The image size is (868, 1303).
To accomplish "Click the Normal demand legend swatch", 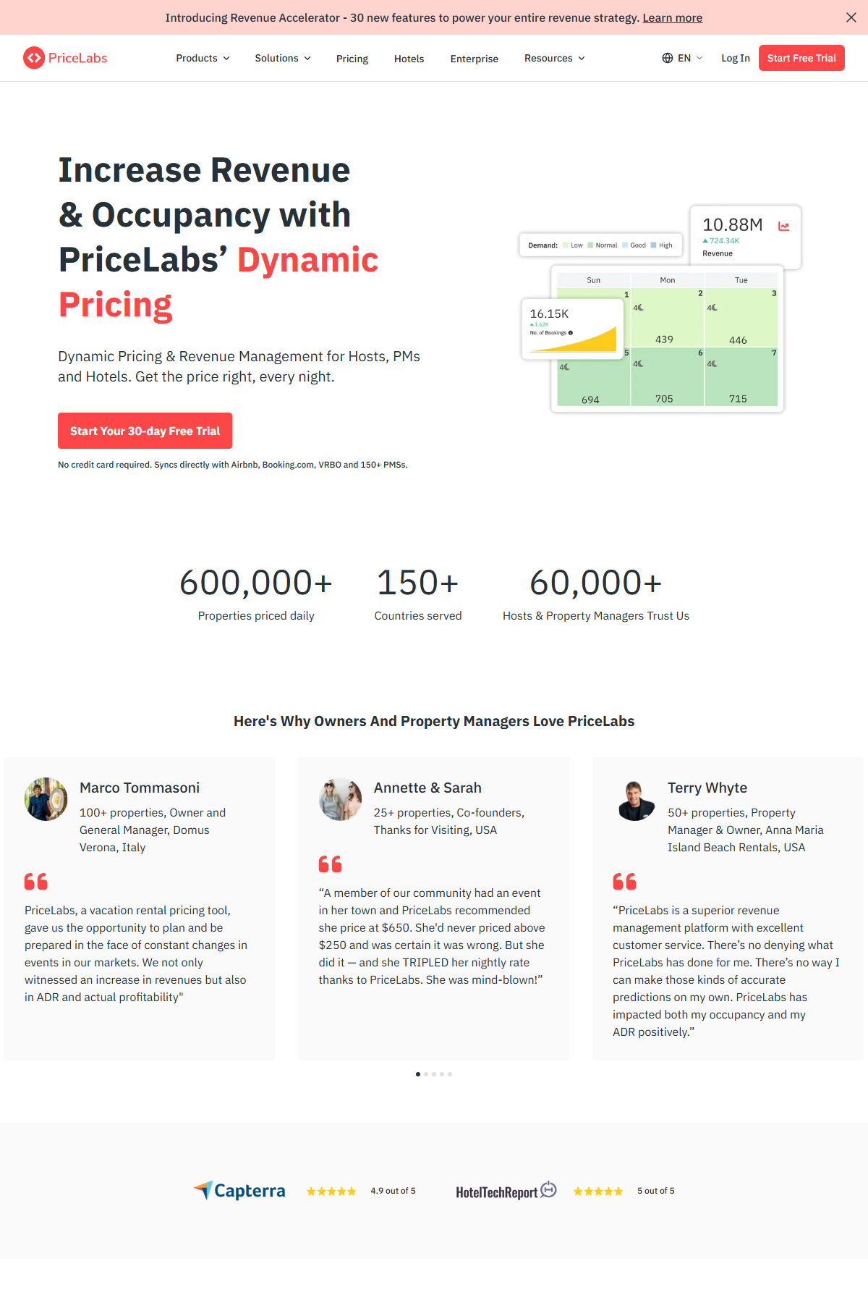I will click(590, 245).
